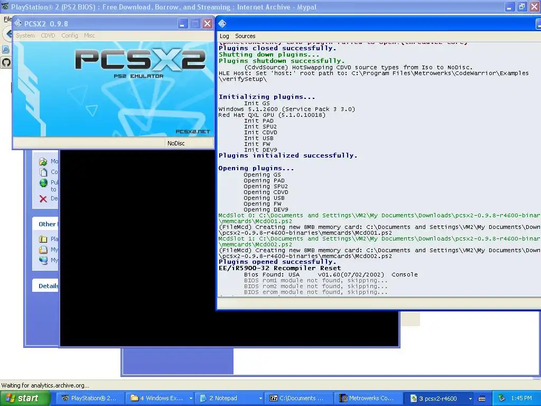Expand pcsx2-r4600 taskbar group arrow
The image size is (541, 406).
click(x=470, y=399)
